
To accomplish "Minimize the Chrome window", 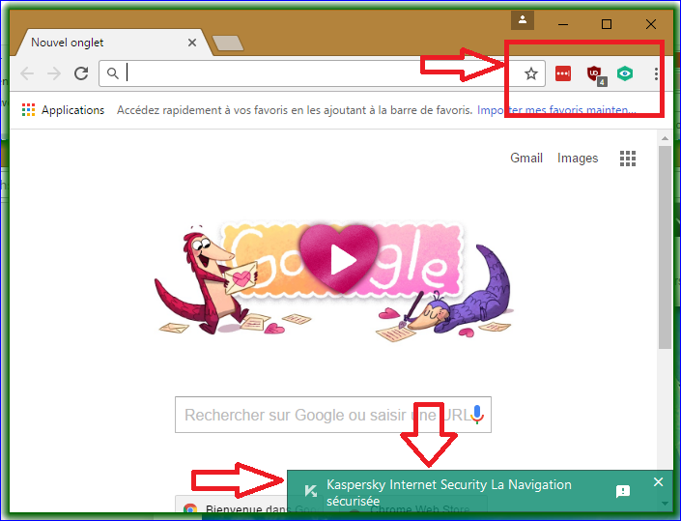I will [563, 24].
